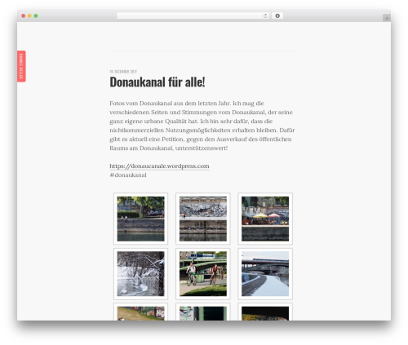
Task: Open thumbnail of canal wall with trees
Action: (140, 219)
